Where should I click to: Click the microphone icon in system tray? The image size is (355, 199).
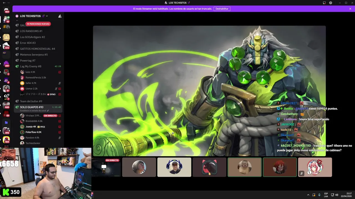coord(319,195)
